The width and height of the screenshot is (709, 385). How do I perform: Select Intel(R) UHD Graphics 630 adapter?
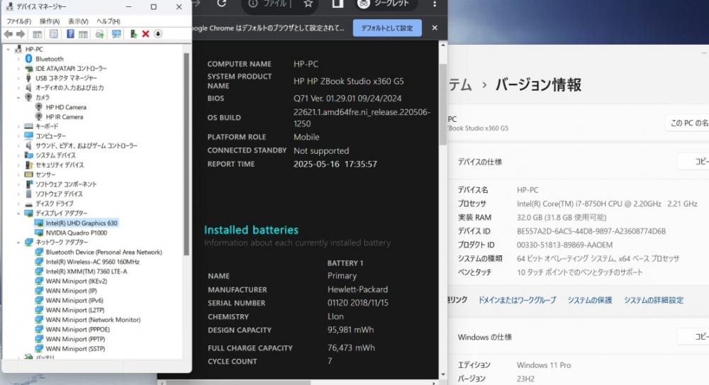[82, 223]
